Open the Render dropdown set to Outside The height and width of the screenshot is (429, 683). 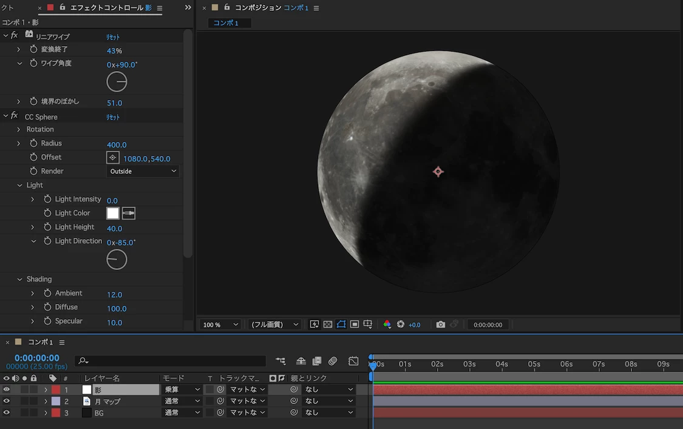click(143, 172)
